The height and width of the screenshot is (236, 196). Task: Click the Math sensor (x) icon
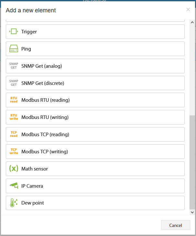(14, 169)
